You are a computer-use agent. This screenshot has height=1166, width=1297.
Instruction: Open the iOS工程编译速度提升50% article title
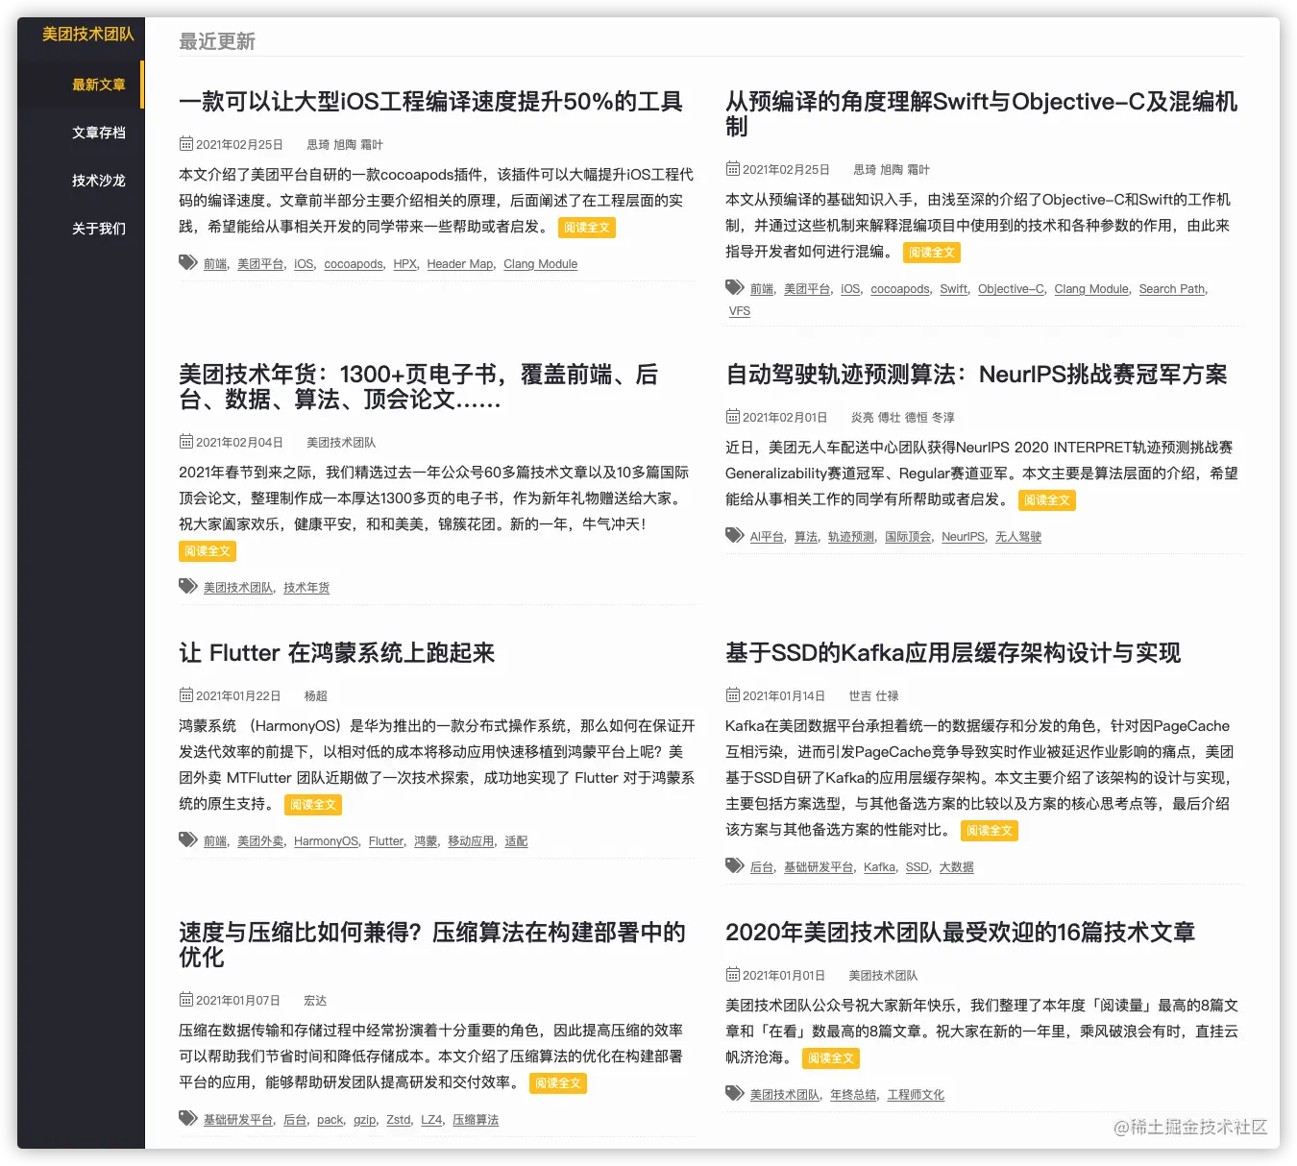click(x=430, y=102)
